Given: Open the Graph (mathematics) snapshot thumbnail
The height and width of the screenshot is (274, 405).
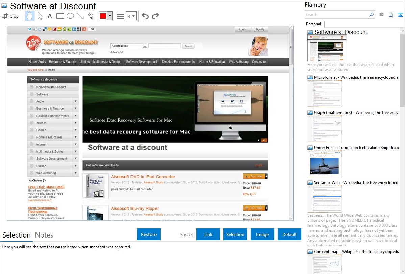Looking at the screenshot, I should [x=325, y=129].
